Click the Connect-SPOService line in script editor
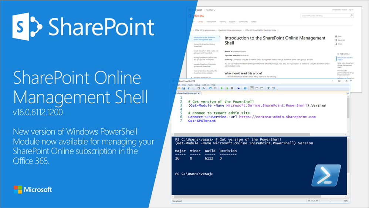 pyautogui.click(x=252, y=117)
